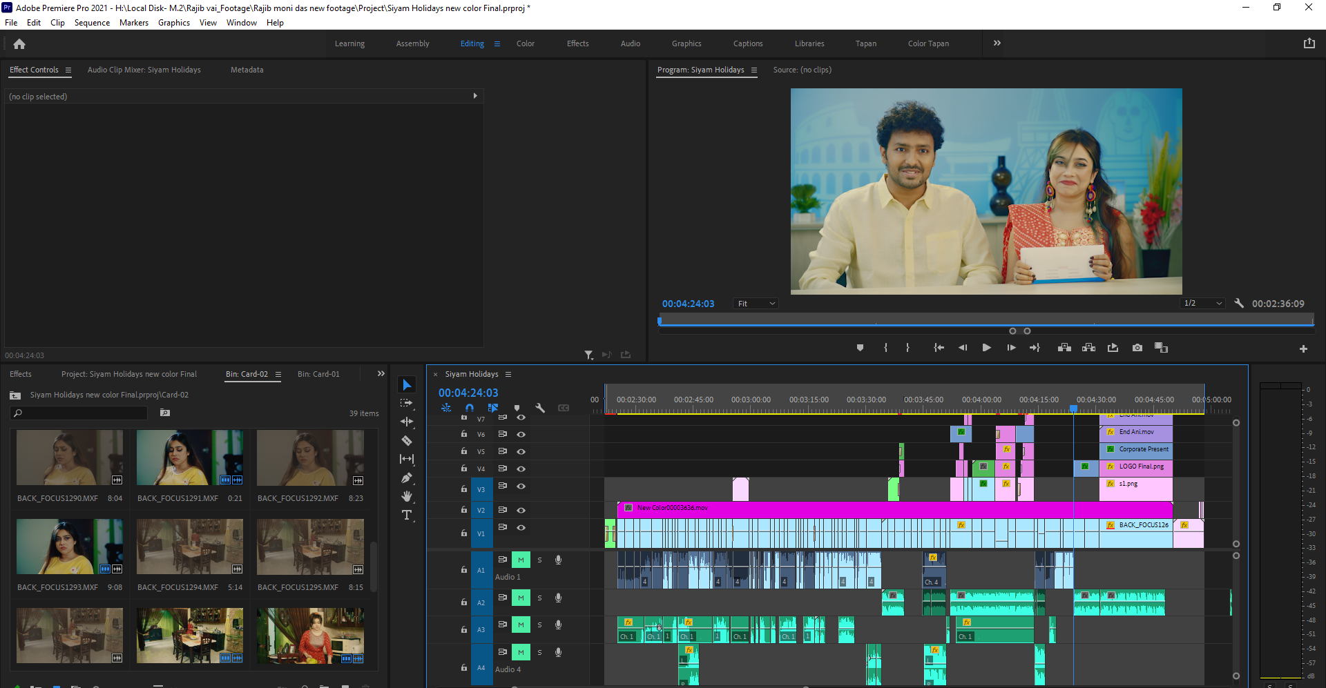Screen dimensions: 1326x688
Task: Click the Home icon
Action: [19, 43]
